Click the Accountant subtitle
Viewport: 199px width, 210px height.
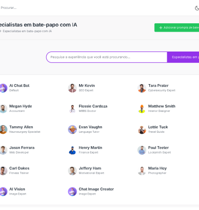tap(17, 111)
